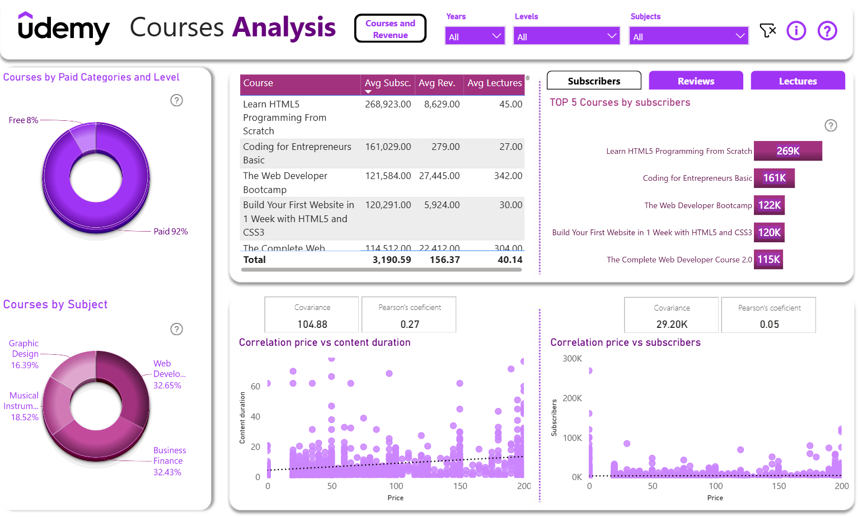Click the 5,924.00 average revenue cell
Image resolution: width=858 pixels, height=517 pixels.
(x=442, y=205)
